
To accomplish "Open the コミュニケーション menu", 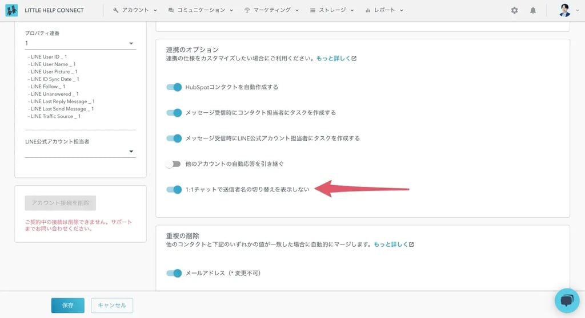I will (201, 10).
